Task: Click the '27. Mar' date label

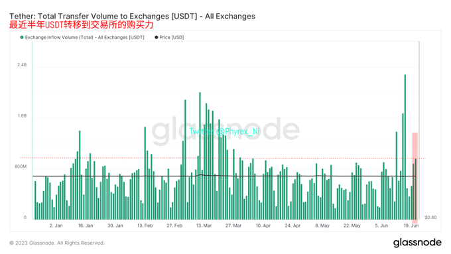Action: [233, 225]
